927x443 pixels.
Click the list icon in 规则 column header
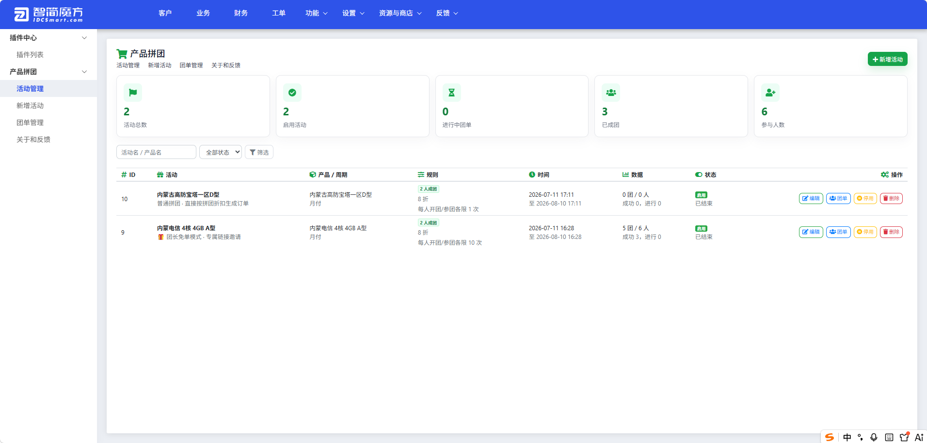(421, 174)
